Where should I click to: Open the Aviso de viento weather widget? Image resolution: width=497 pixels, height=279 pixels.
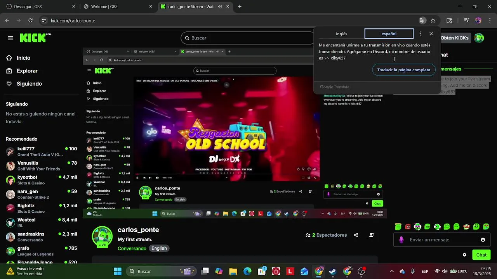click(x=25, y=271)
